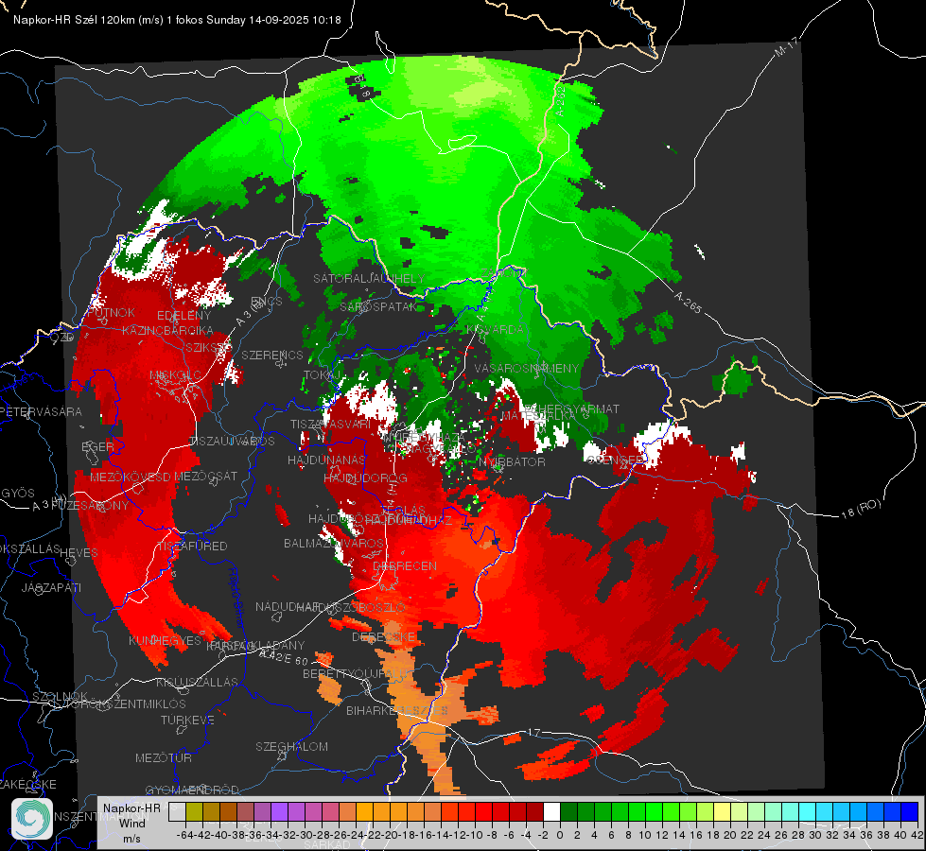Click the '18 (RO)' road label
Image resolution: width=926 pixels, height=851 pixels.
(x=861, y=509)
